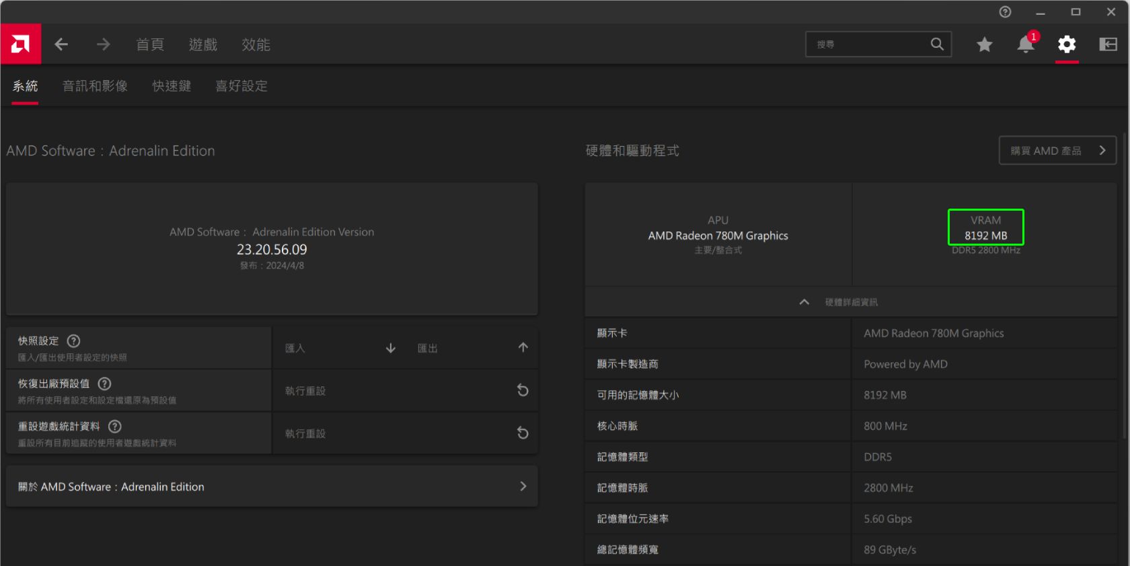This screenshot has width=1130, height=566.
Task: Click the search magnifier icon
Action: (937, 44)
